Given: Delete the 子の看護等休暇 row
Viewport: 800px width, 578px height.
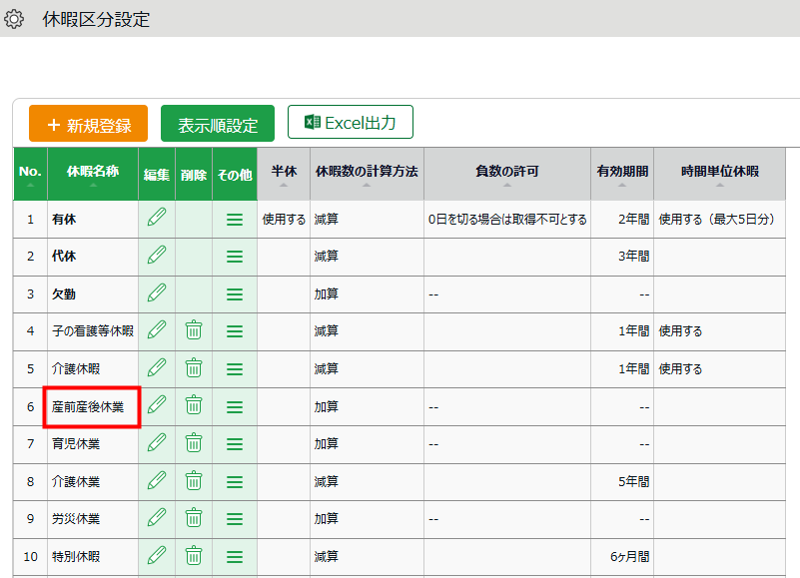Looking at the screenshot, I should click(x=194, y=330).
